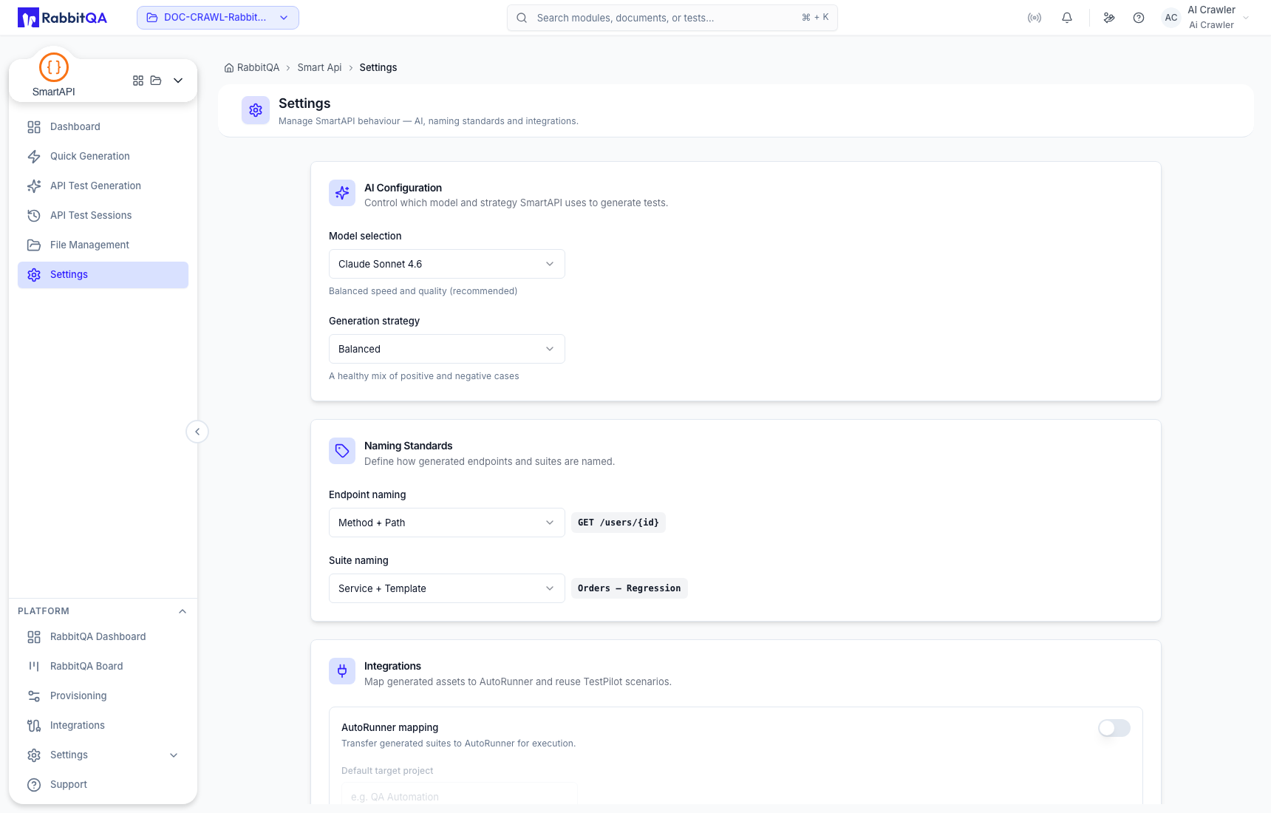Go to Dashboard in the sidebar

pyautogui.click(x=103, y=127)
